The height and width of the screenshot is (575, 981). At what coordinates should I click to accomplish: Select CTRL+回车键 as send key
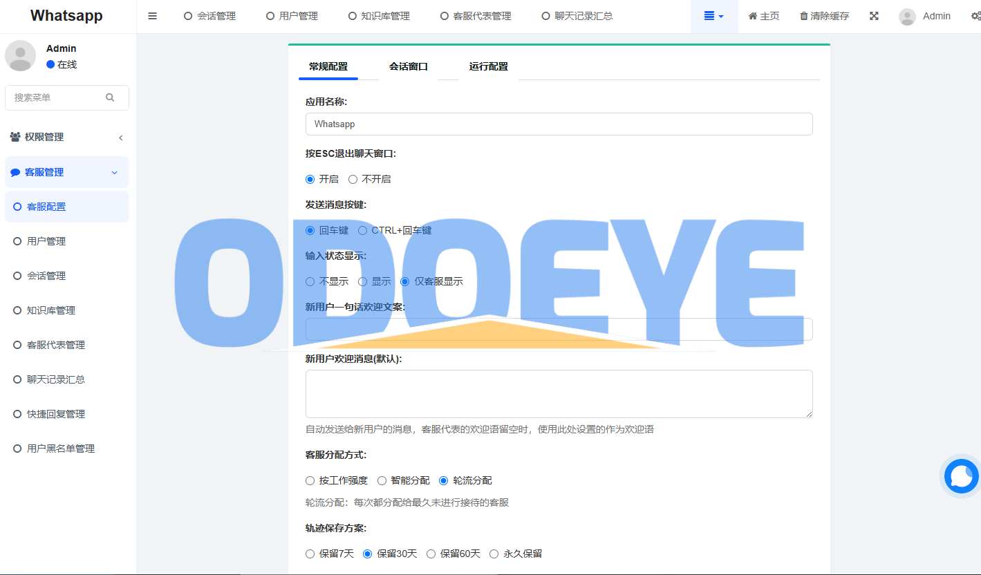[362, 230]
